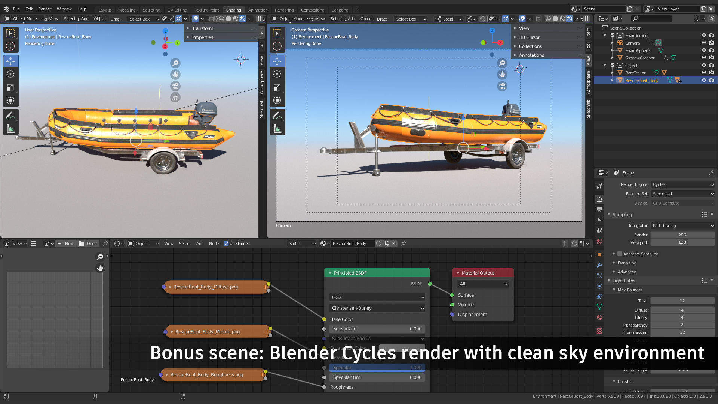Hide EnviroSphere in viewport via eye
718x404 pixels.
click(x=704, y=50)
